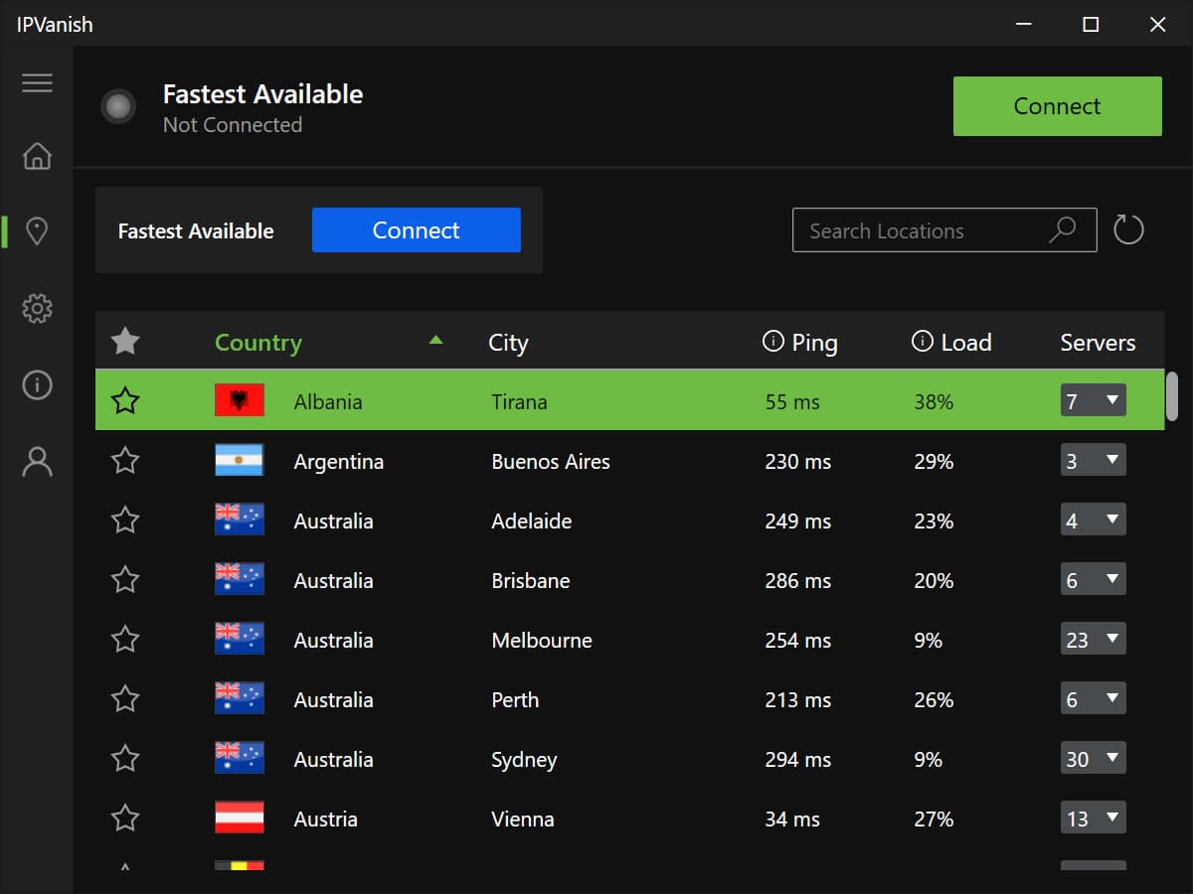The height and width of the screenshot is (894, 1193).
Task: Favorite the Albania Tirana server
Action: click(125, 400)
